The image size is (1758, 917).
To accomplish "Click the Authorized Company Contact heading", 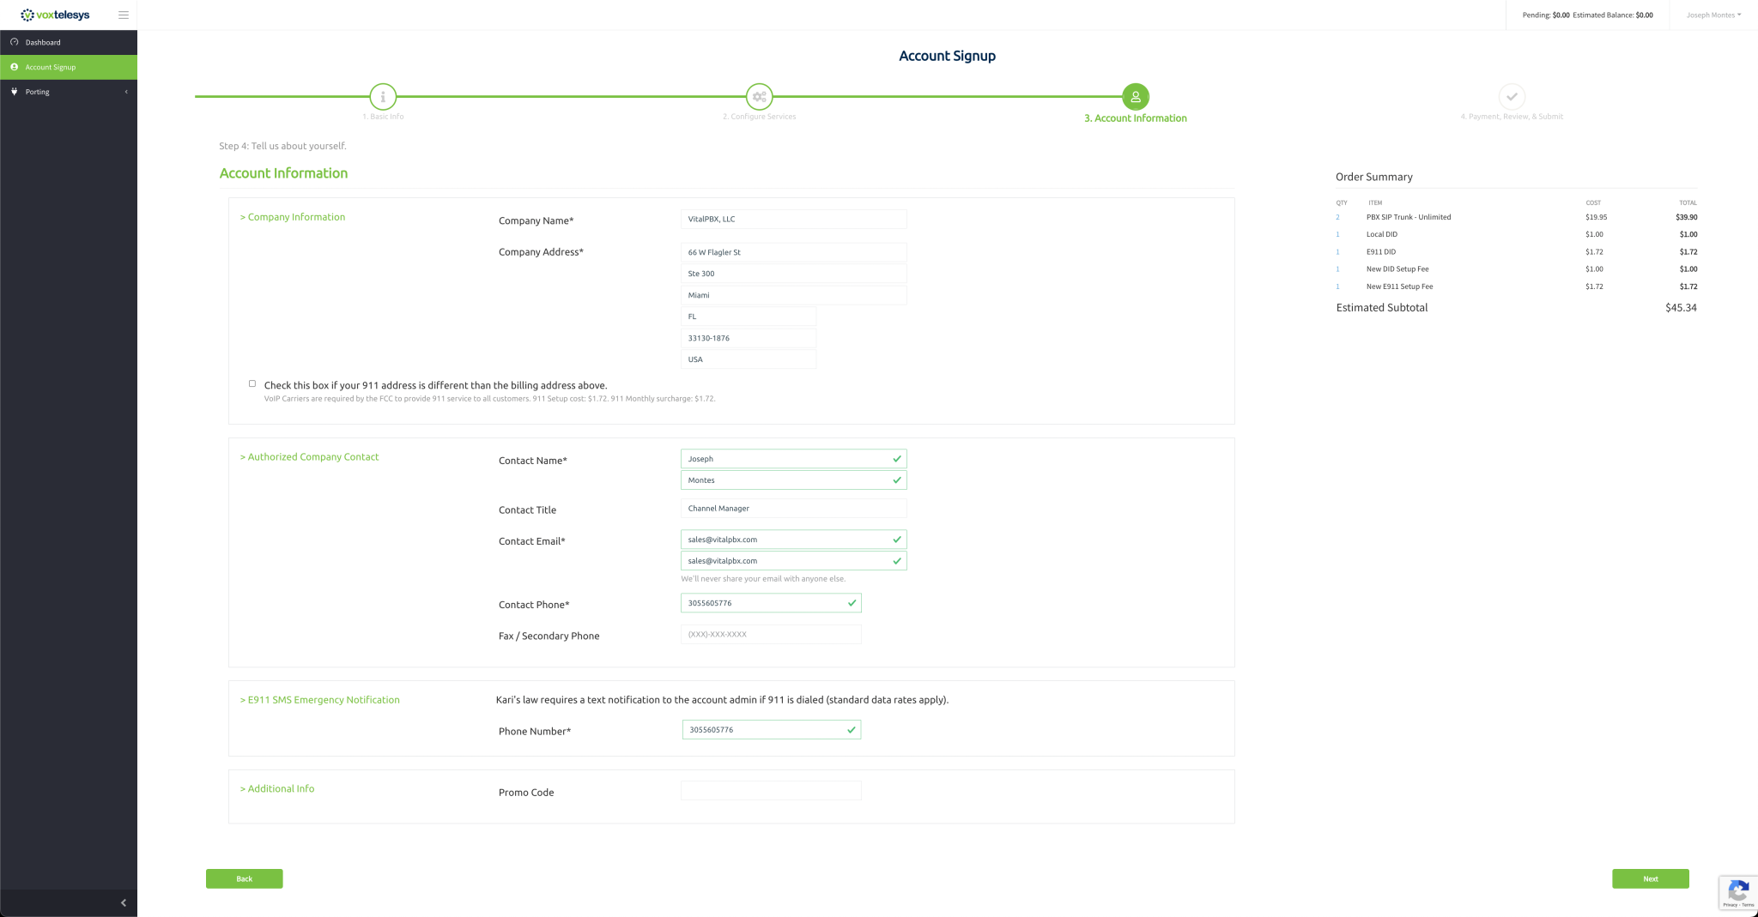I will [309, 457].
